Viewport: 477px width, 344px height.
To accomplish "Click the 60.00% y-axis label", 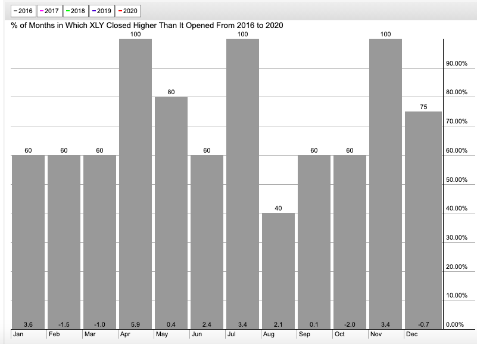I will coord(457,150).
